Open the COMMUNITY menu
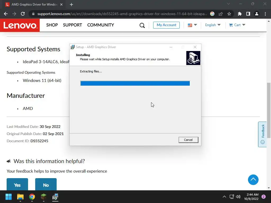Viewport: 271px width, 203px height. 101,25
